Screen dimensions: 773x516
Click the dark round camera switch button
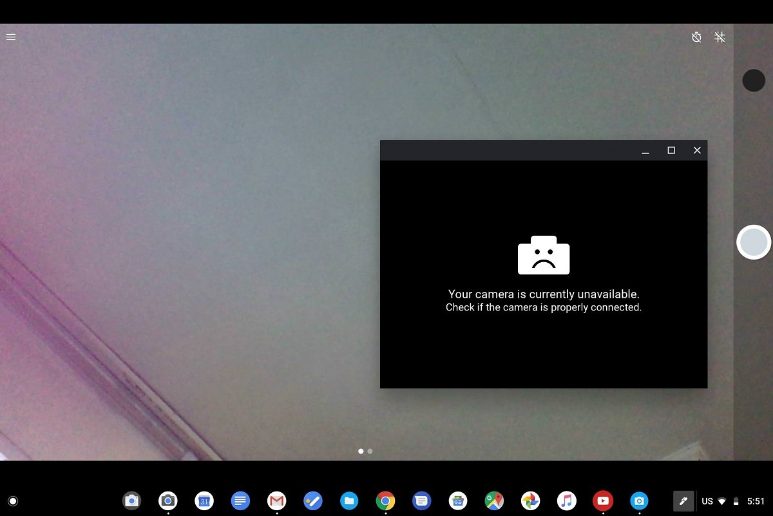click(x=754, y=81)
